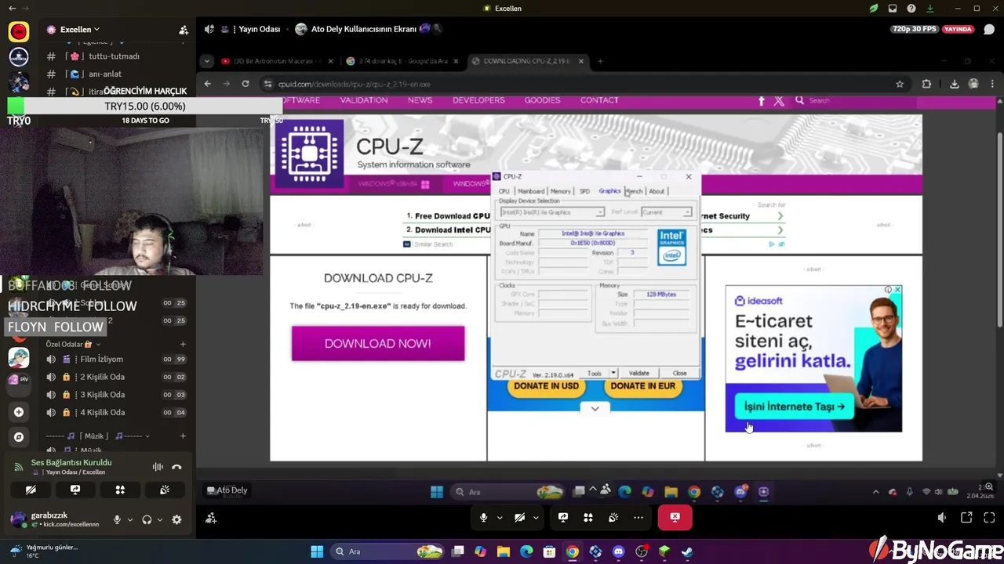
Task: Open output device options beside headphones
Action: point(160,519)
